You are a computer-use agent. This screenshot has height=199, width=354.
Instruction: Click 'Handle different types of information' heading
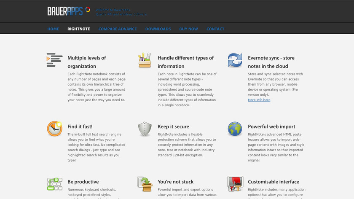pos(185,62)
